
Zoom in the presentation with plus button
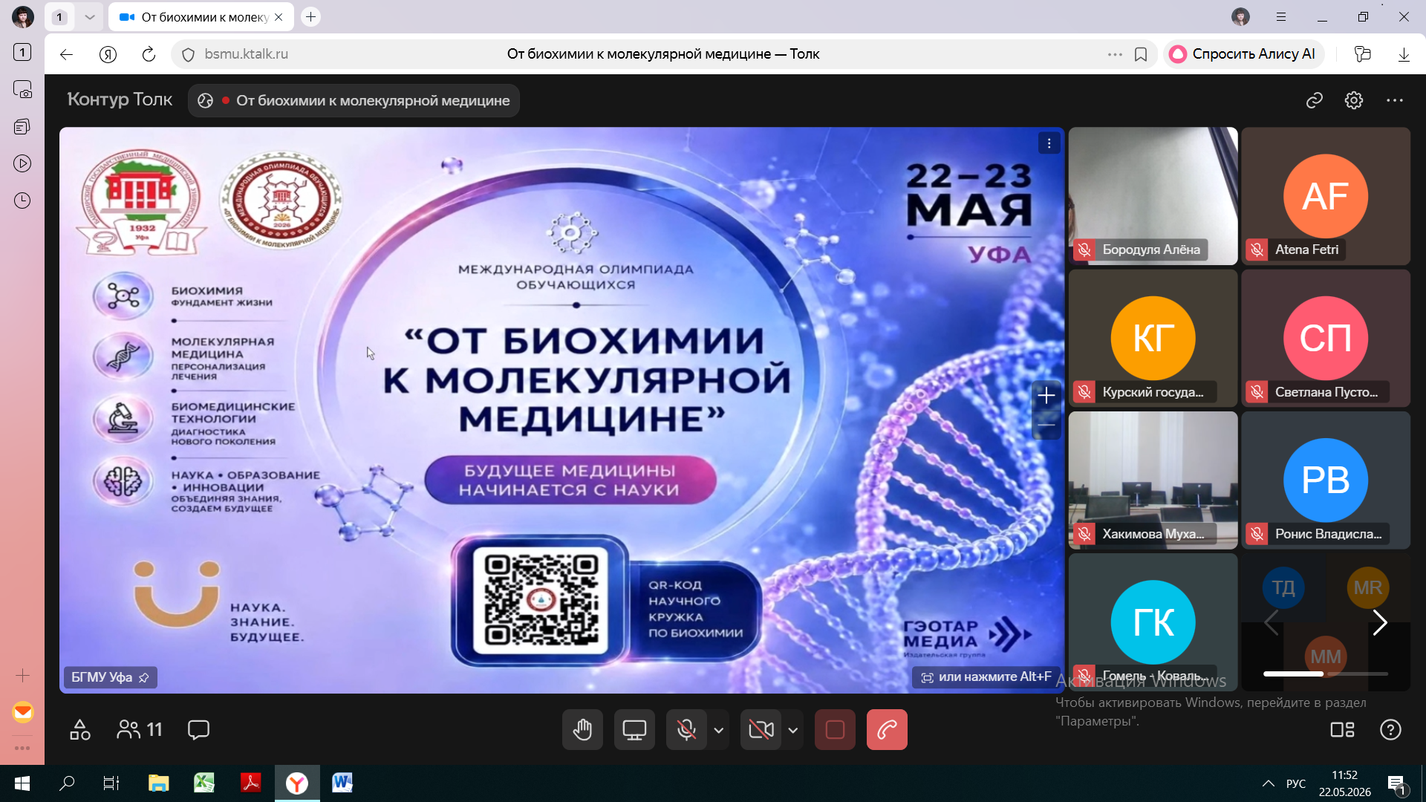[1046, 396]
